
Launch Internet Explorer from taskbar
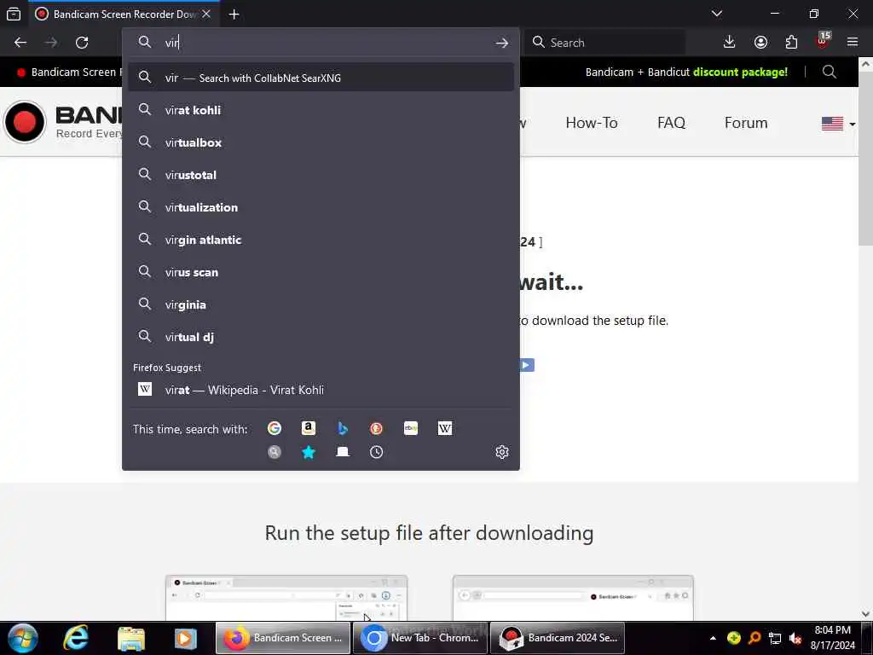coord(75,638)
